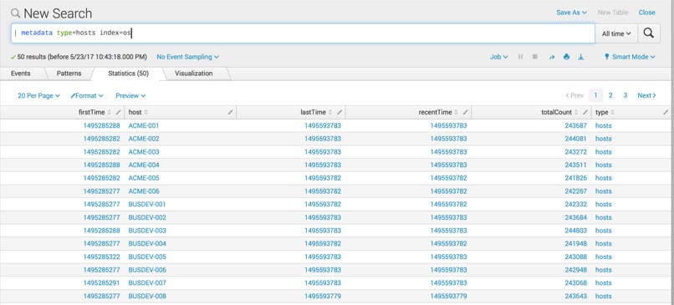The width and height of the screenshot is (674, 305).
Task: Click firstTime value 1495285322
Action: tap(101, 257)
